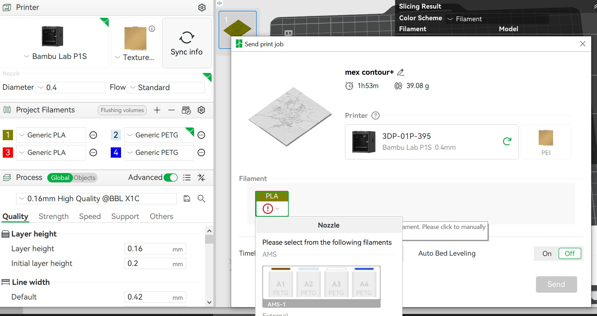Click the print model preview thumbnail

click(290, 117)
